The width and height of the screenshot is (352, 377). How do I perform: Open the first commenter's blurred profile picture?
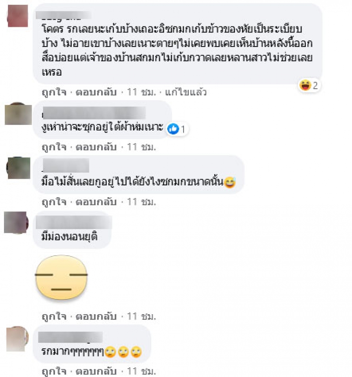point(18,16)
